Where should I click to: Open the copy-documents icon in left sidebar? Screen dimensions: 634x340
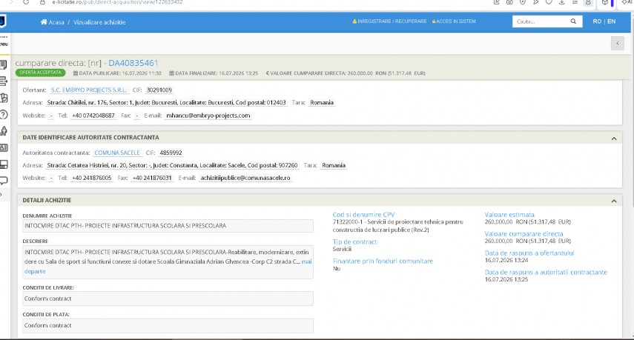(4, 98)
